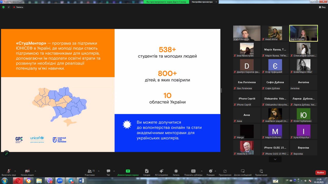Open the Участники participants panel
The image size is (328, 184).
click(x=90, y=172)
